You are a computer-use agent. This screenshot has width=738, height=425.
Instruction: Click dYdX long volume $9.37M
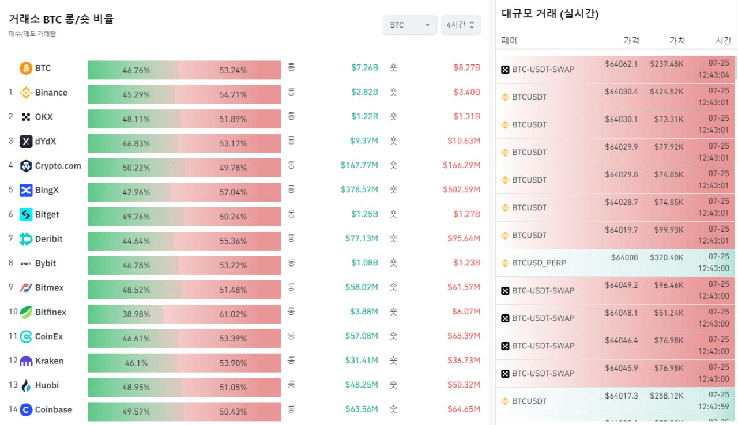coord(363,141)
